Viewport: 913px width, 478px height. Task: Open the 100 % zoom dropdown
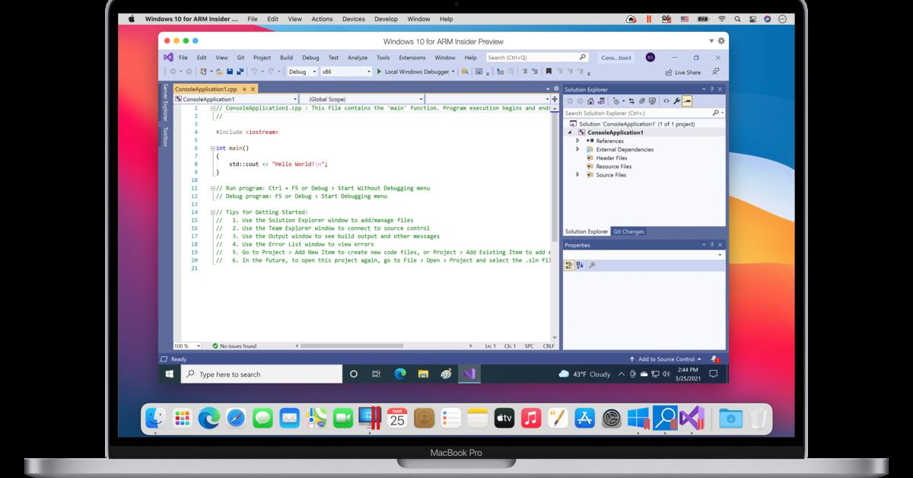pyautogui.click(x=189, y=346)
